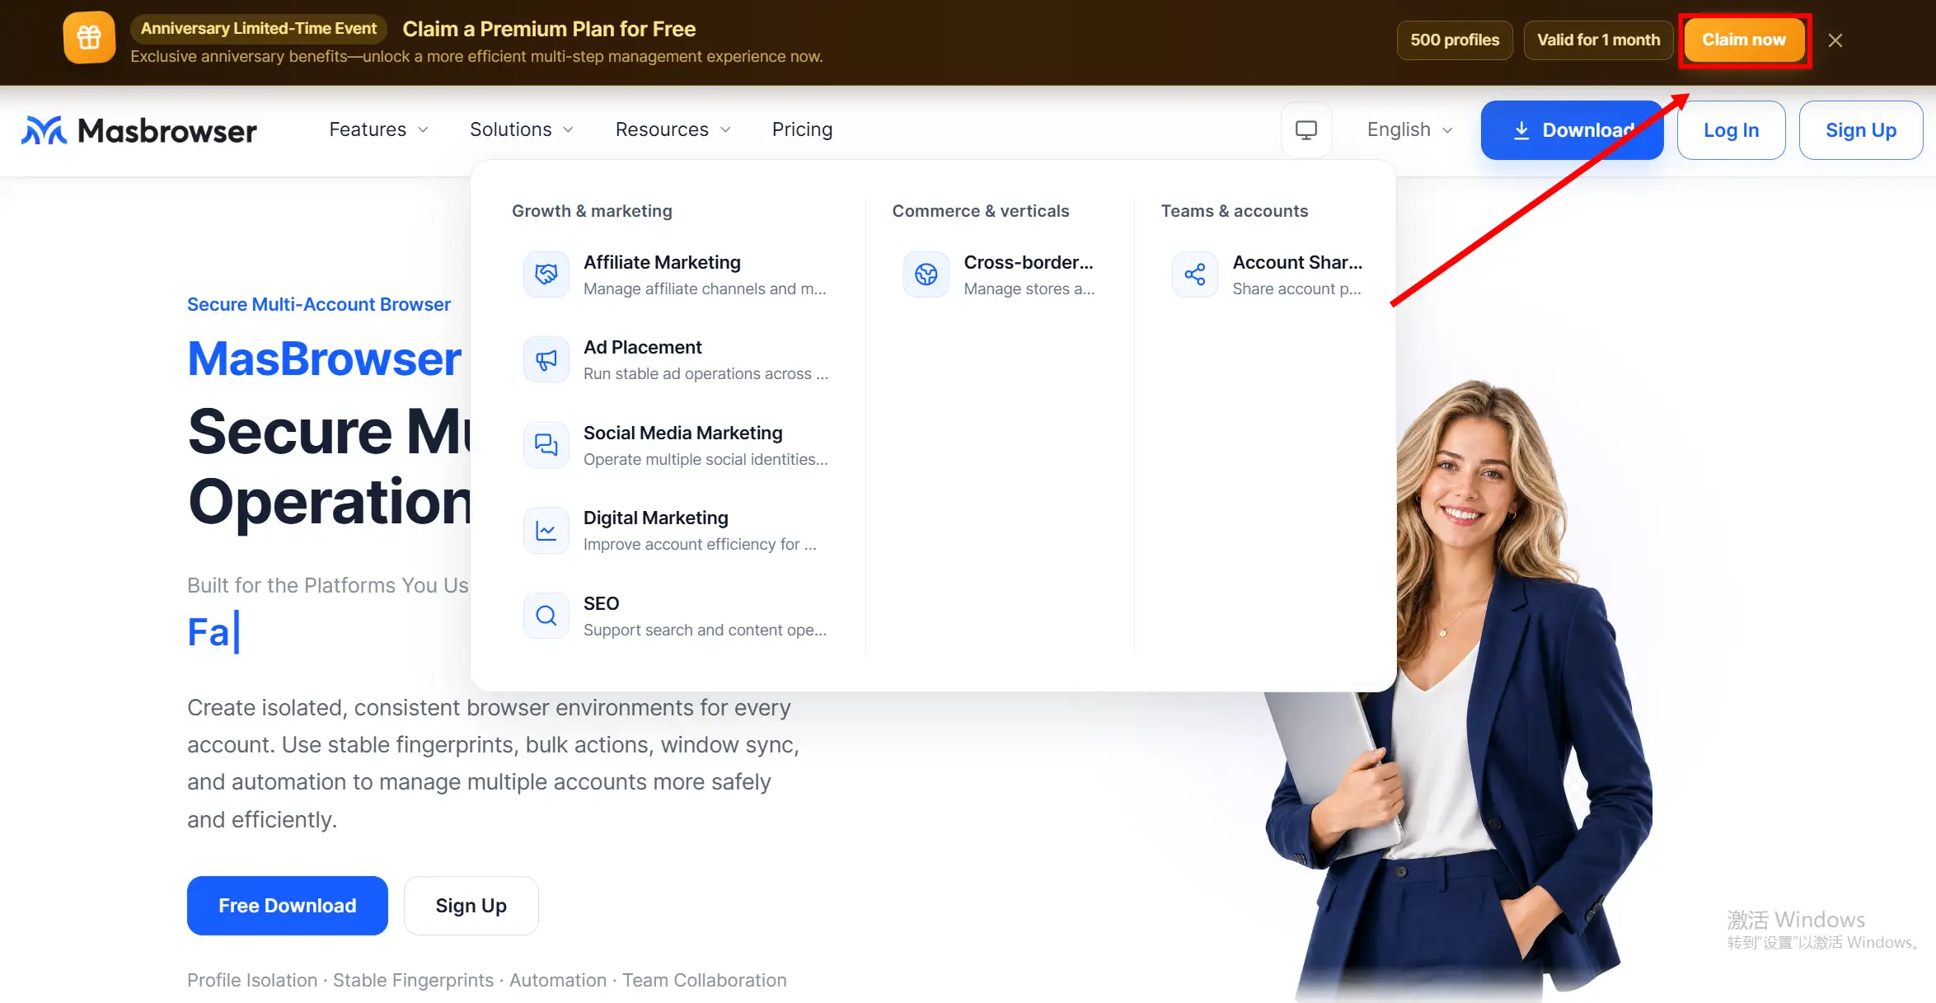Click the Commerce & verticals column heading

981,211
